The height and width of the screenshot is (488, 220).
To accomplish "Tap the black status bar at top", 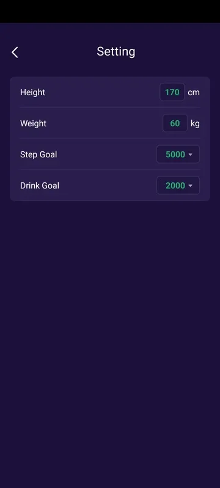I will (x=110, y=11).
